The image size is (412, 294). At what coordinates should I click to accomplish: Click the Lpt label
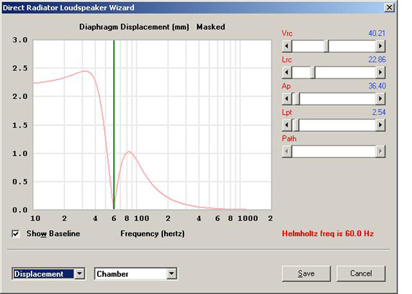click(x=287, y=112)
